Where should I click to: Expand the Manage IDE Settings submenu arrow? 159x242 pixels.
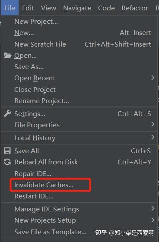tap(153, 208)
